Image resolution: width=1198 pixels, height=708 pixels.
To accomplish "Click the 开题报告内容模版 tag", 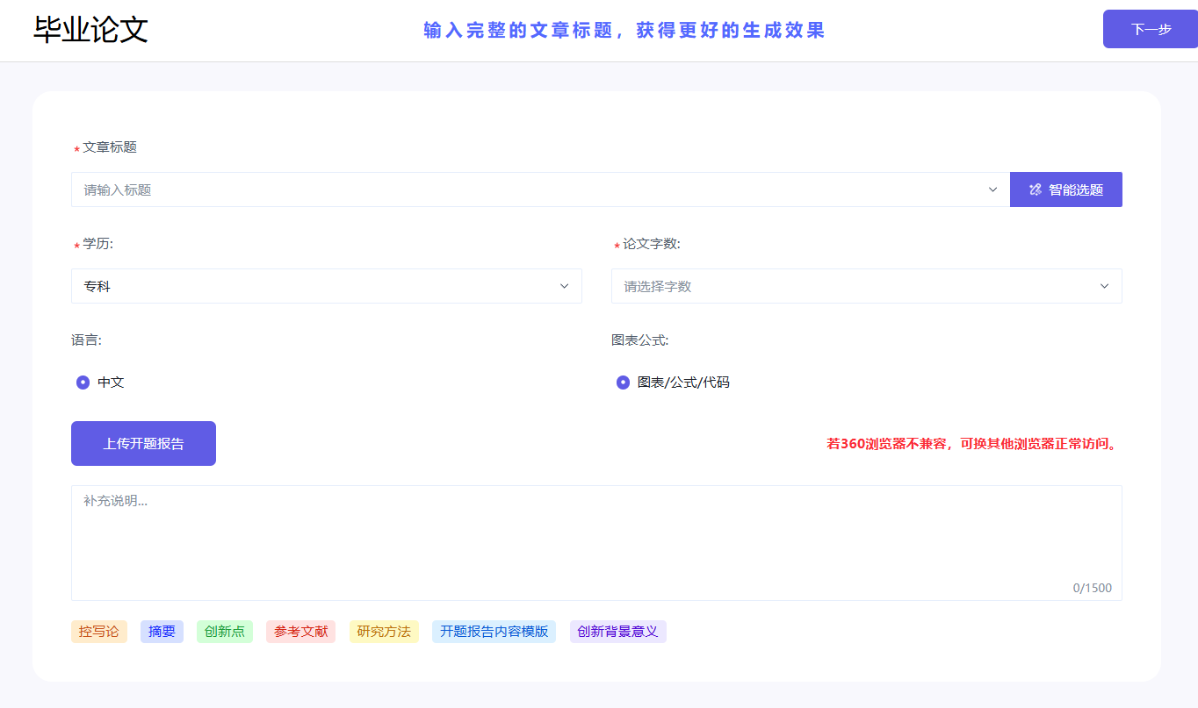I will [x=494, y=632].
